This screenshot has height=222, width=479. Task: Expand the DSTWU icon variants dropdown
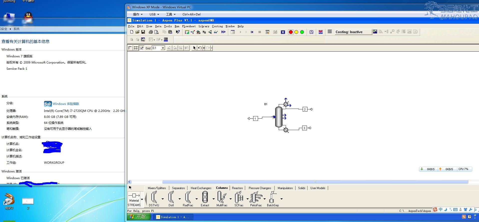click(163, 199)
